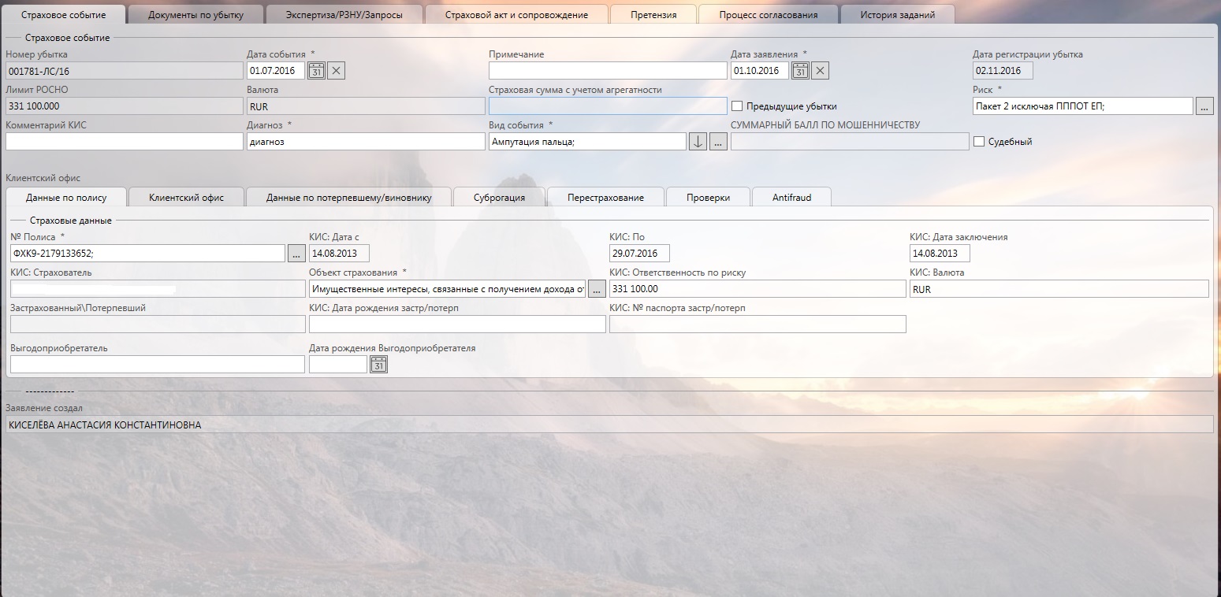This screenshot has height=597, width=1221.
Task: Enable the Предыдущие убытки checkbox
Action: click(x=737, y=106)
